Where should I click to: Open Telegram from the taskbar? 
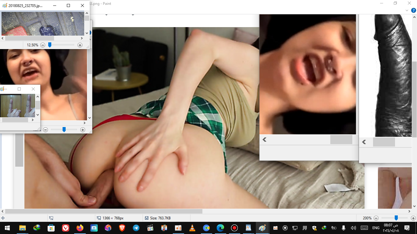coord(136,228)
